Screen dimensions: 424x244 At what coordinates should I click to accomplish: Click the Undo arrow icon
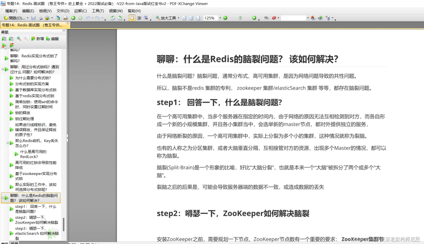(x=88, y=18)
